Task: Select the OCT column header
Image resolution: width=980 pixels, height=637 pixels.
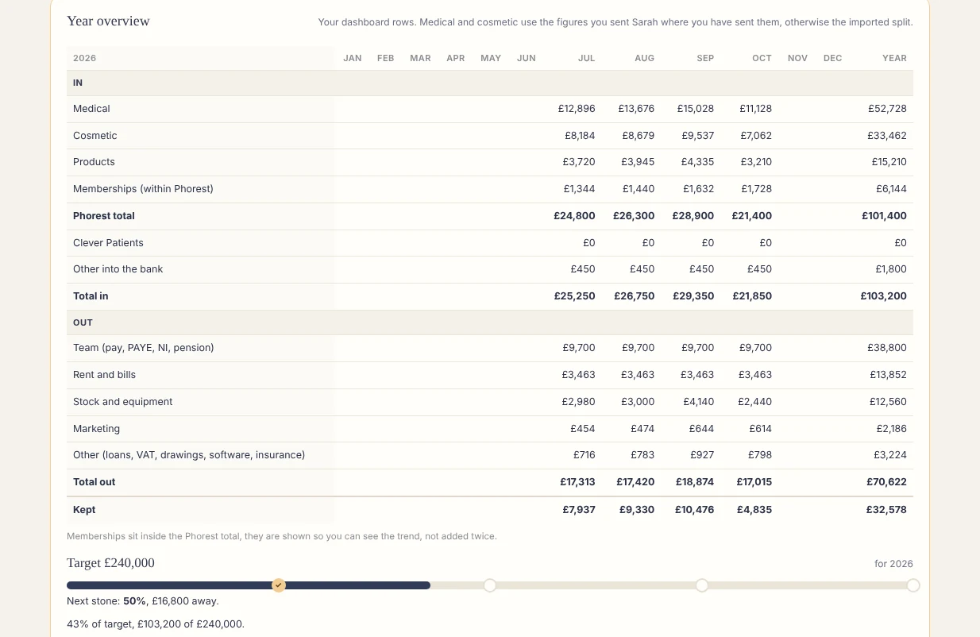Action: point(762,58)
